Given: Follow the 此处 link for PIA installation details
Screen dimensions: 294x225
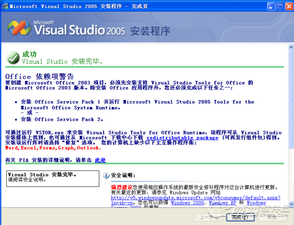Looking at the screenshot, I should coord(100,160).
